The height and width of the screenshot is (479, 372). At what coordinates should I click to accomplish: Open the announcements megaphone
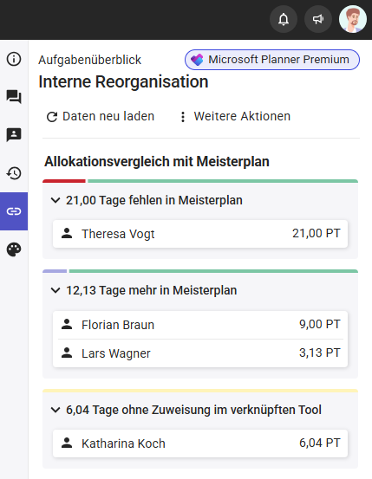click(318, 19)
